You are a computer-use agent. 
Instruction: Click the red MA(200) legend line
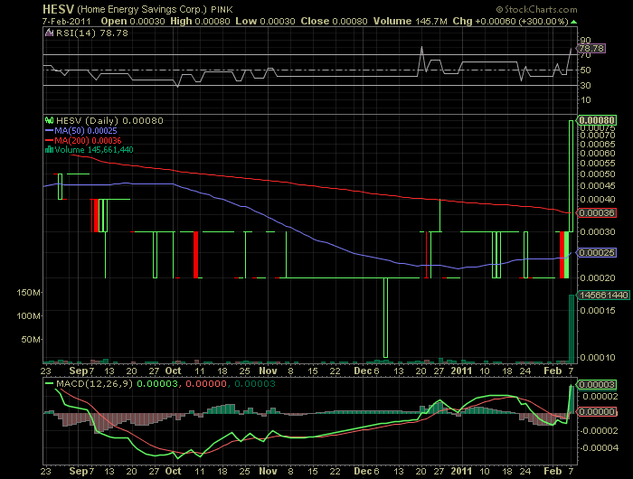coord(49,140)
